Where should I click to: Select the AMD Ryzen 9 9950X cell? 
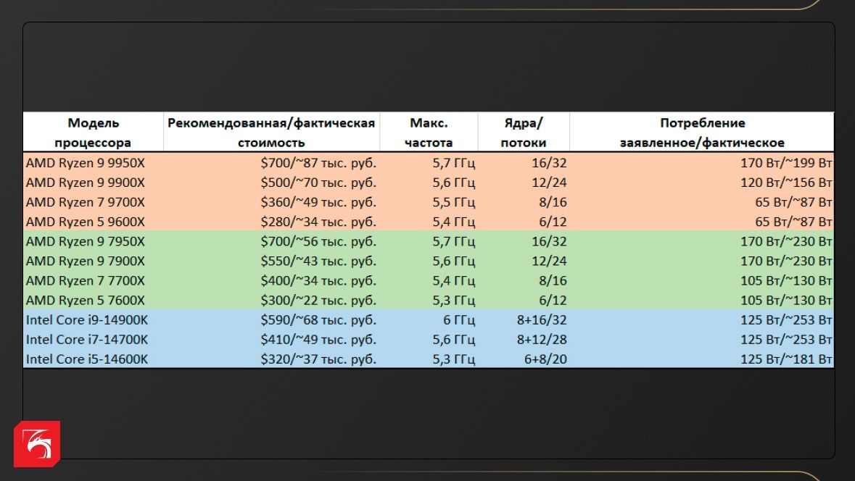86,163
